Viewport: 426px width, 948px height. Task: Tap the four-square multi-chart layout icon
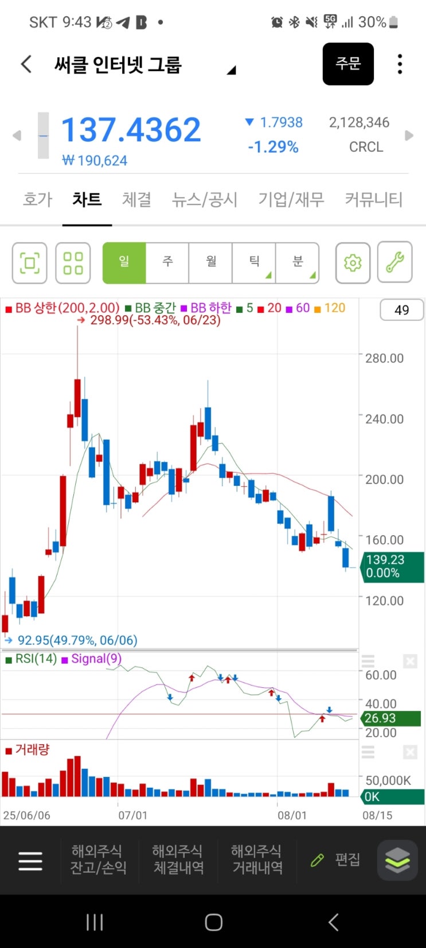[x=73, y=263]
